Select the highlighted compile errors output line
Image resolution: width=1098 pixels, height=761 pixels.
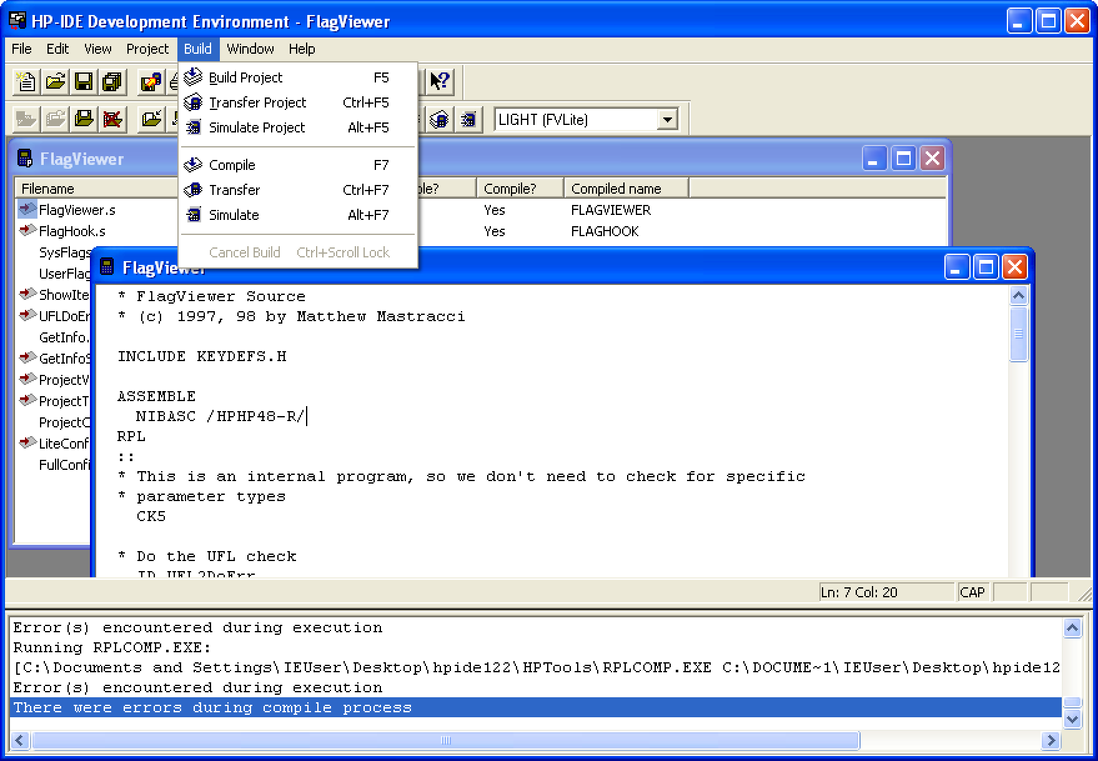click(536, 708)
